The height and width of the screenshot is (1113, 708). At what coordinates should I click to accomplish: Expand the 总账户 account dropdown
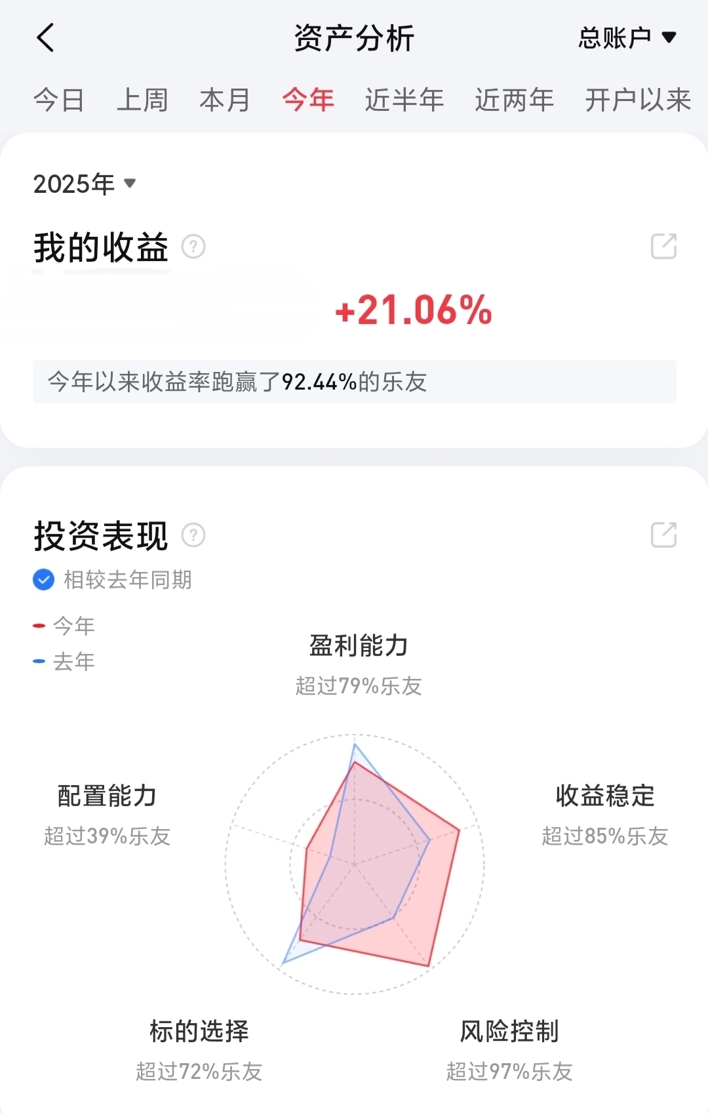point(627,38)
